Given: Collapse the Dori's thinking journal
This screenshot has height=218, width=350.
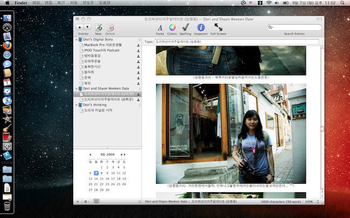Looking at the screenshot, I should (76, 105).
